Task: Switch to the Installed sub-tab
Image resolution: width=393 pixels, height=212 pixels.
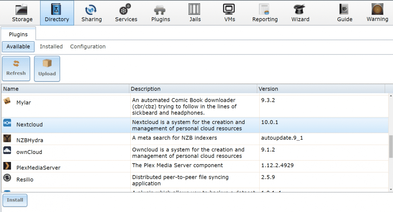Action: [51, 47]
